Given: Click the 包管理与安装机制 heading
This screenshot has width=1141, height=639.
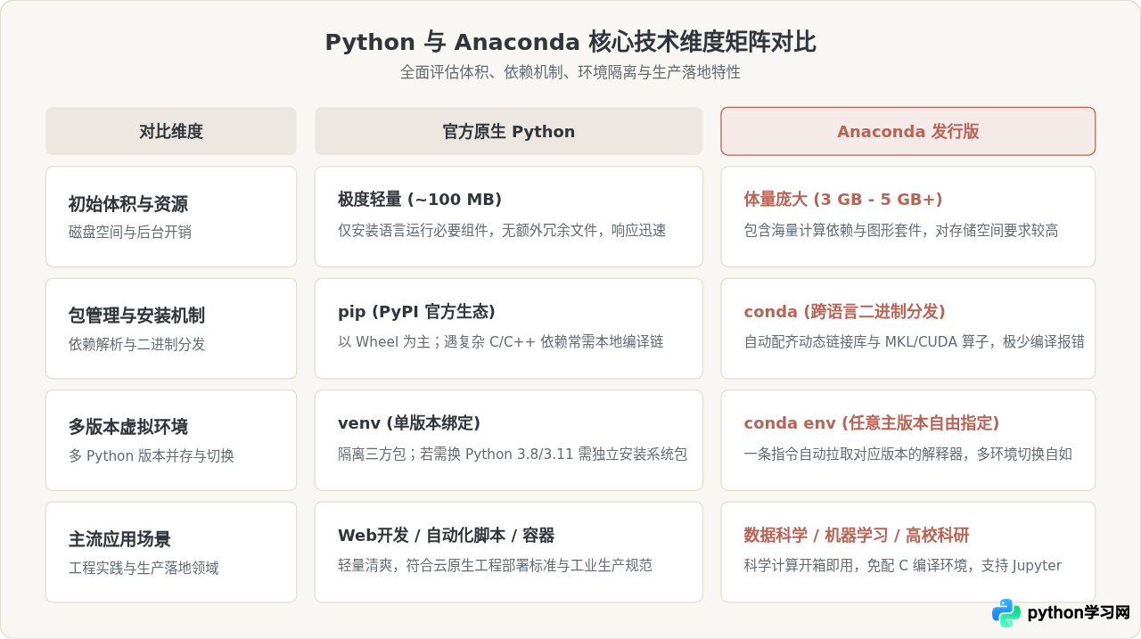Looking at the screenshot, I should coord(136,315).
